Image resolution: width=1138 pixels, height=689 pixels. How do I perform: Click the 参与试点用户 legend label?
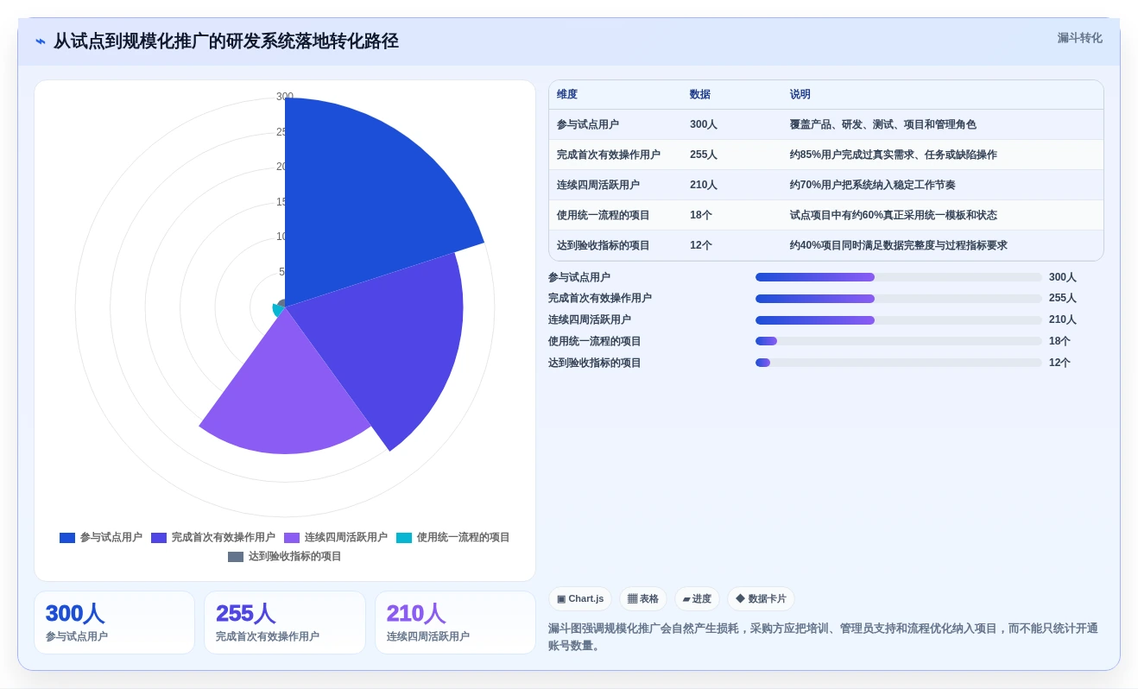pos(111,537)
